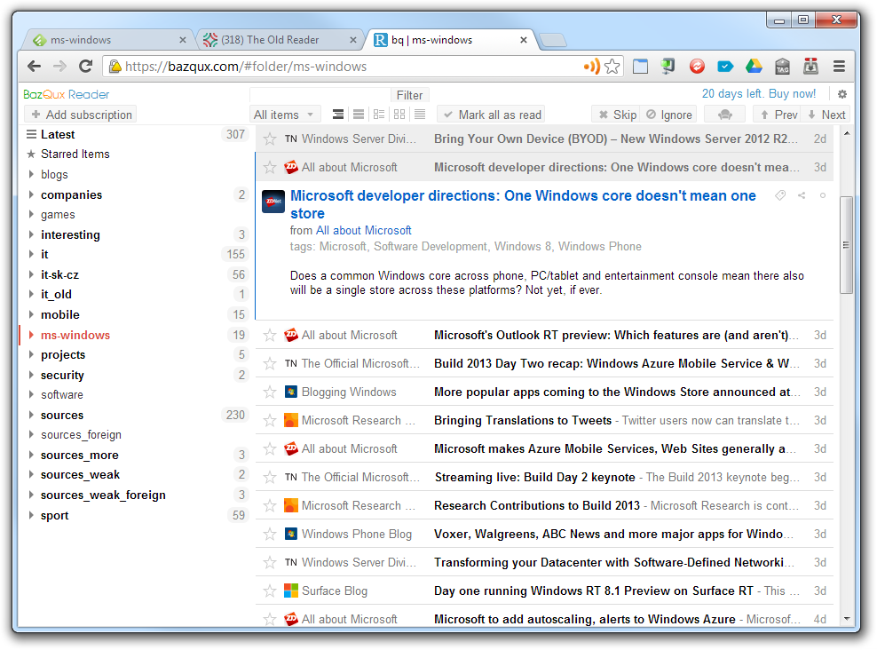The image size is (877, 650).
Task: Click the tag icon of the open article
Action: [x=780, y=195]
